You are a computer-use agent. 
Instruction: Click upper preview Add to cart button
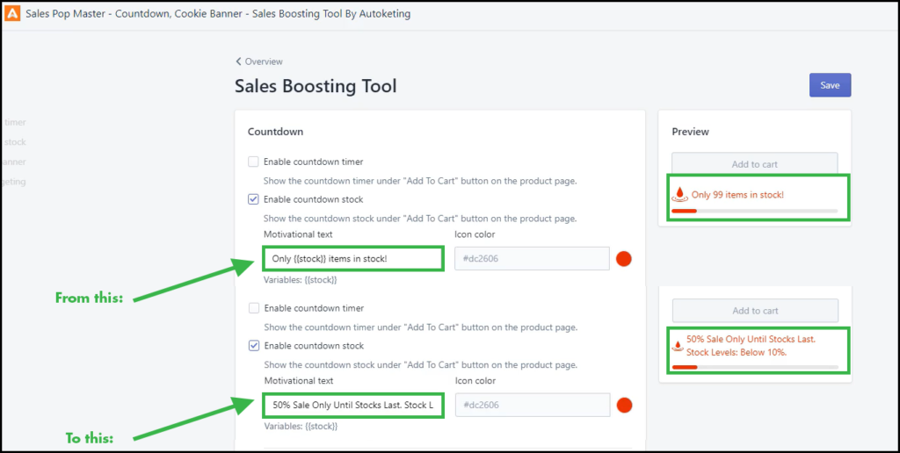tap(755, 164)
